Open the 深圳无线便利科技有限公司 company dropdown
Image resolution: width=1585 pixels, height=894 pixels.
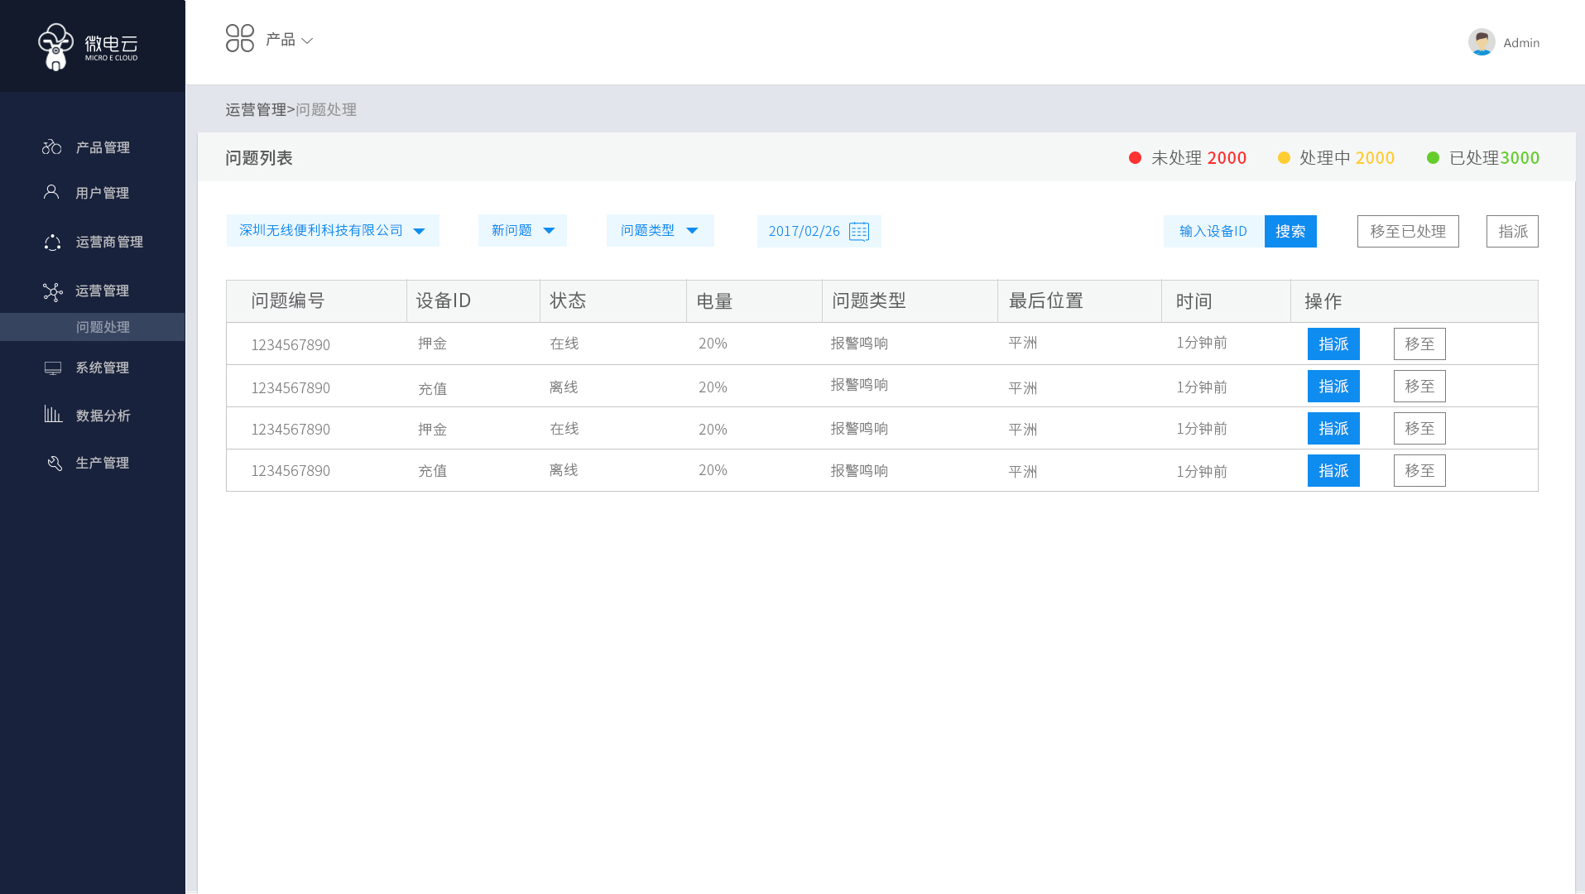pyautogui.click(x=333, y=230)
